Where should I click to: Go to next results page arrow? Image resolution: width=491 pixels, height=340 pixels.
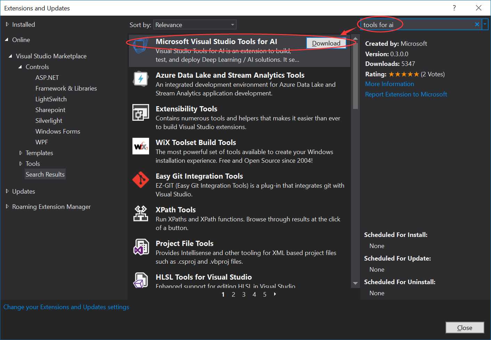pyautogui.click(x=275, y=294)
